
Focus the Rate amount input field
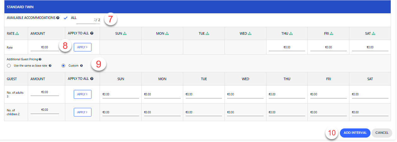coord(44,47)
